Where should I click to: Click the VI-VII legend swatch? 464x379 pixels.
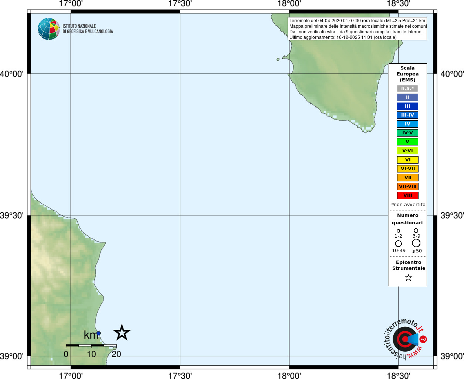(408, 169)
